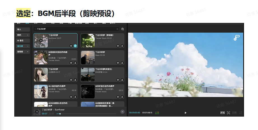Click the current timecode 00:00:00:00
Viewport: 258px width, 130px height.
[x=134, y=113]
